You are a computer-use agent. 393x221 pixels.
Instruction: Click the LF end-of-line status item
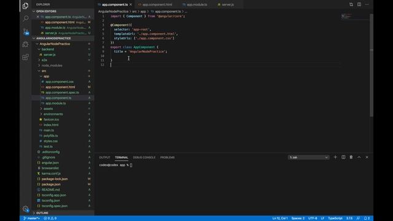coord(322,219)
